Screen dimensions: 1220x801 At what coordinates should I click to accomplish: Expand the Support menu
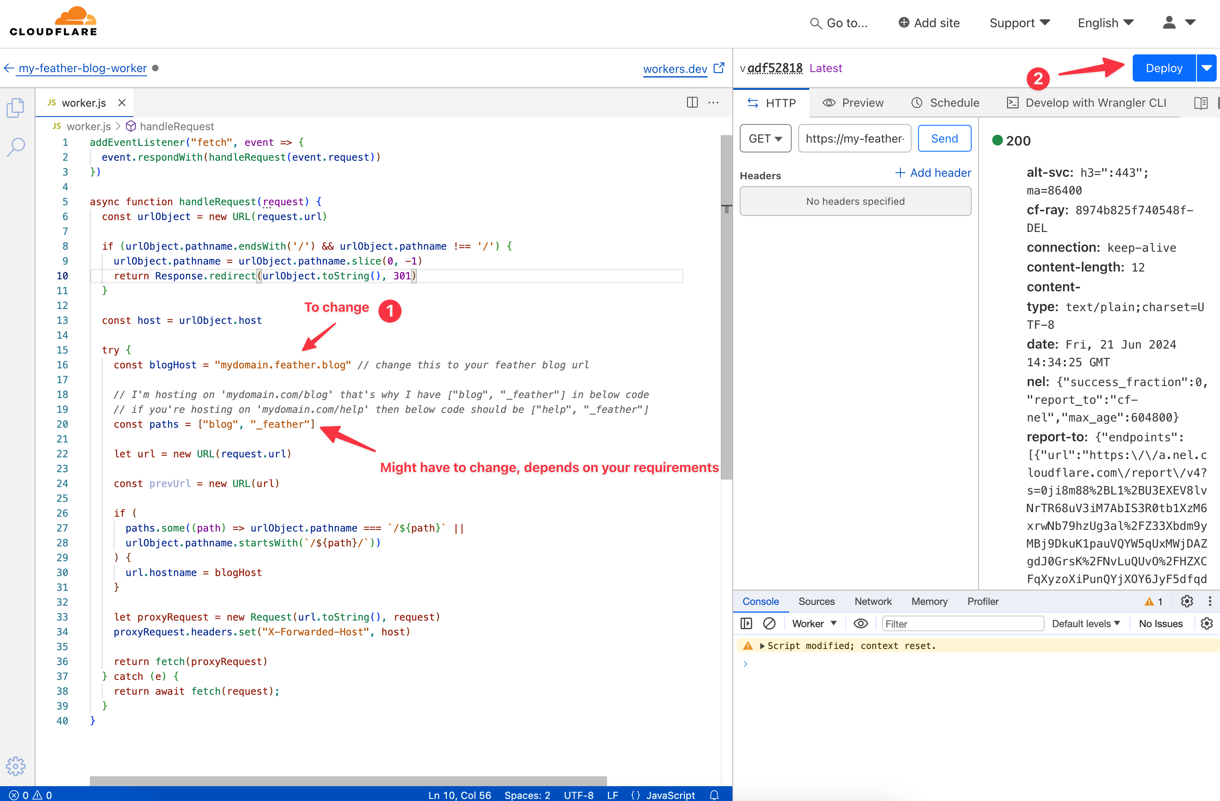point(1019,23)
